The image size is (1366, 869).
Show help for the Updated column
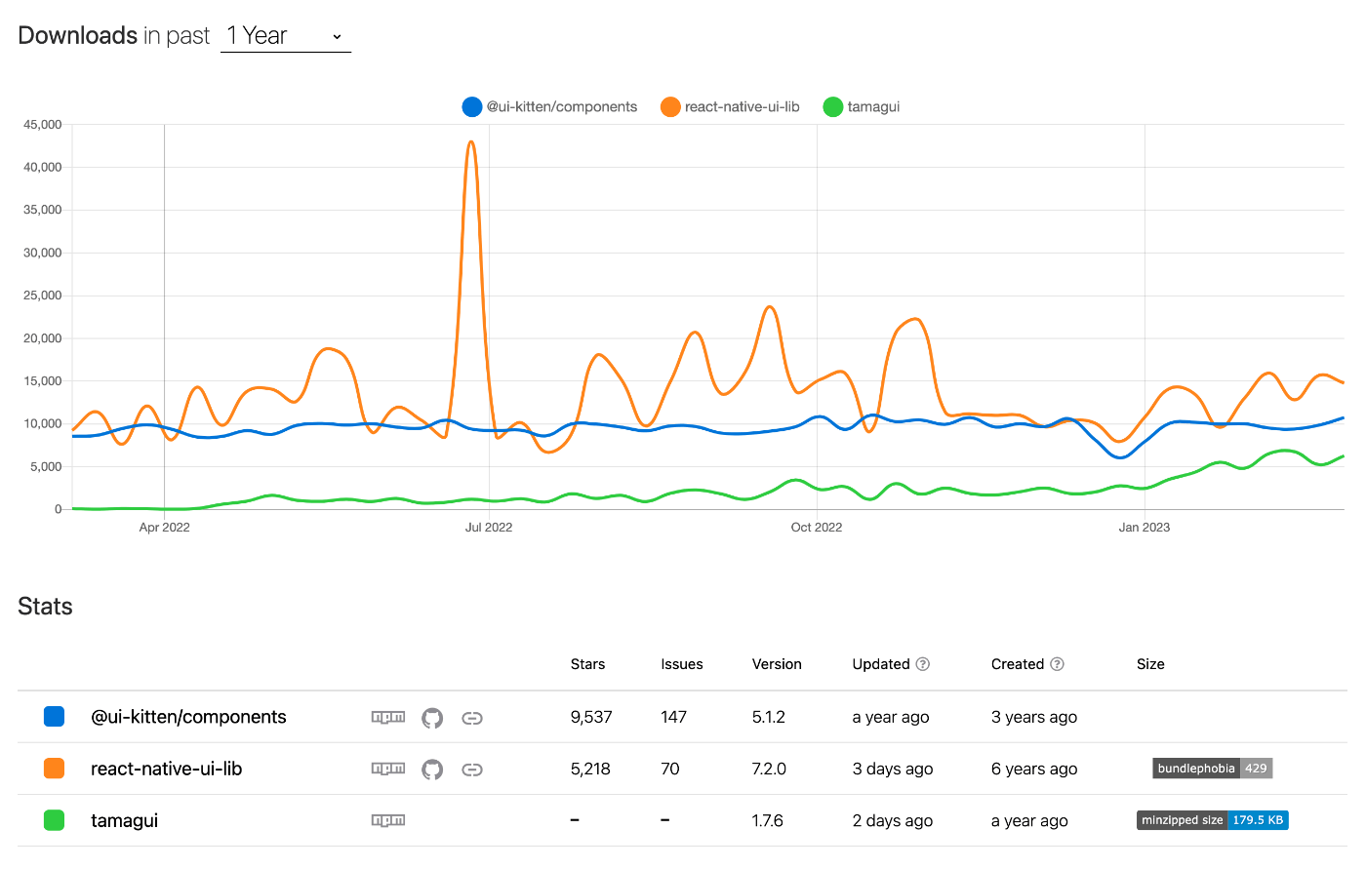click(923, 664)
